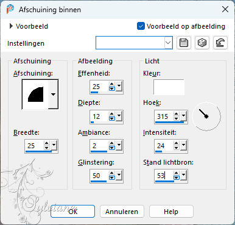Expand the Voorbeeld preview section
The width and height of the screenshot is (235, 225).
[x=11, y=26]
